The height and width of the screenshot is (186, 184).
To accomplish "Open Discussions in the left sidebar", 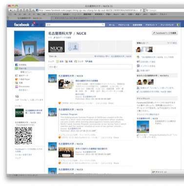I will (22, 86).
